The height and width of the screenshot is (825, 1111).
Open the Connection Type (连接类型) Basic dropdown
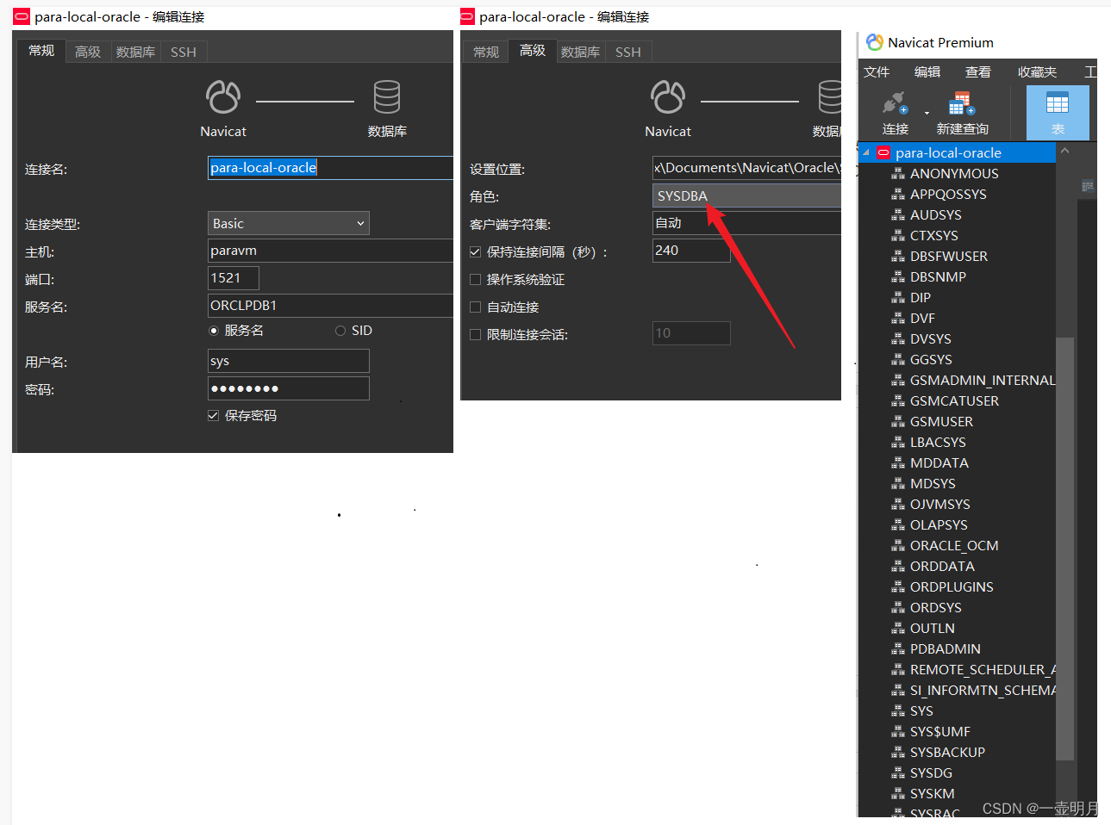pyautogui.click(x=289, y=223)
